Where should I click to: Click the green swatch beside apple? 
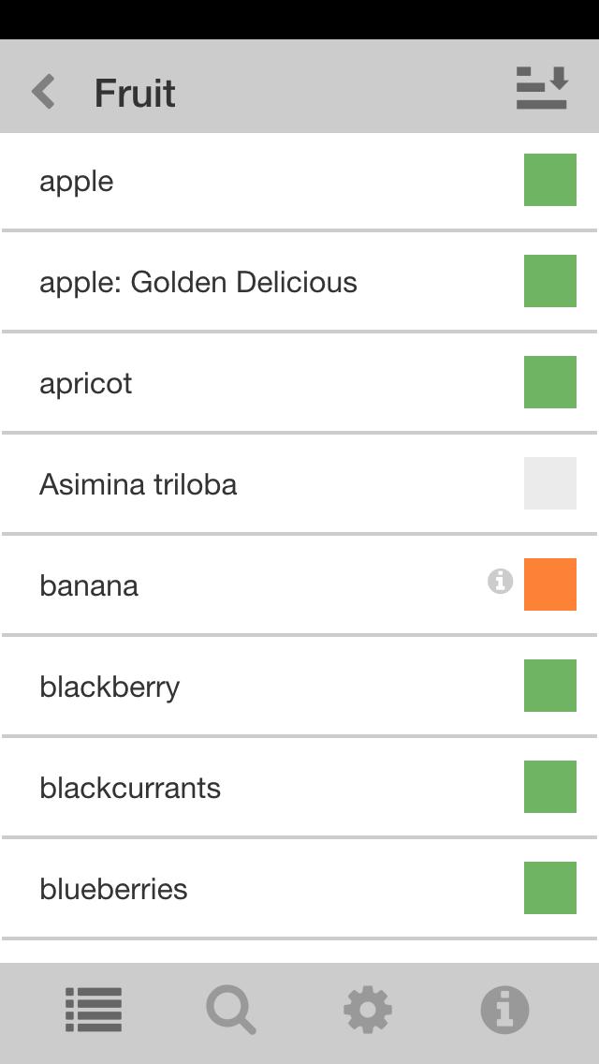[549, 180]
